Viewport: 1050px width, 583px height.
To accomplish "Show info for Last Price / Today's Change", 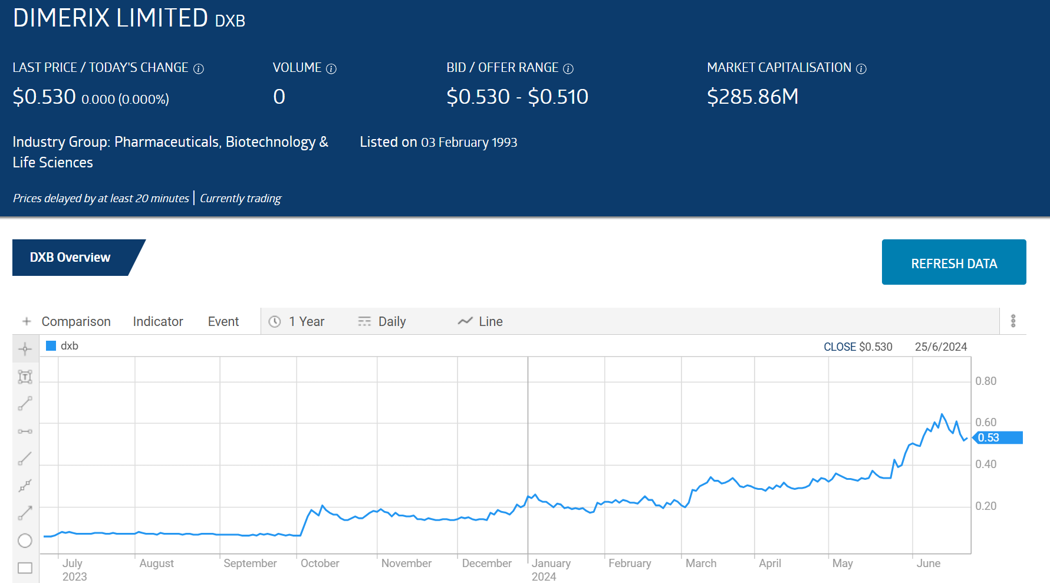I will [x=199, y=69].
